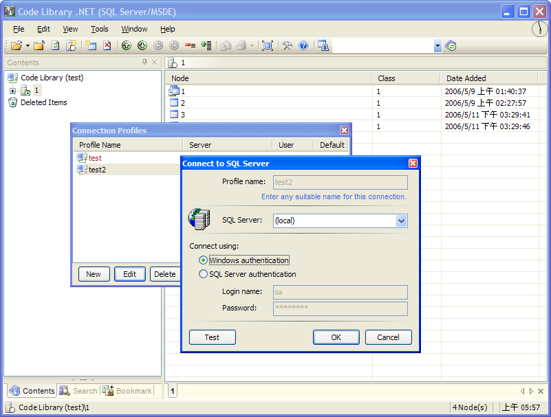Open the dropdown arrow beside the open folder icon

pyautogui.click(x=28, y=46)
